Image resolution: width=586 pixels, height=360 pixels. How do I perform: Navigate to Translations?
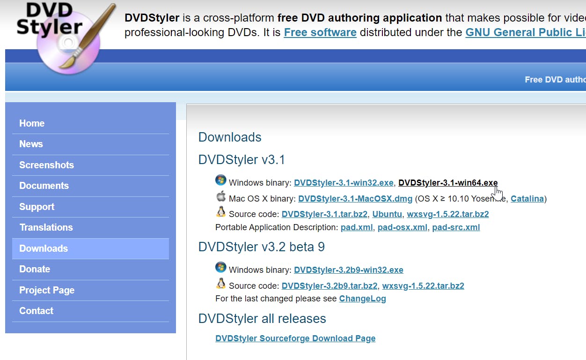point(90,227)
